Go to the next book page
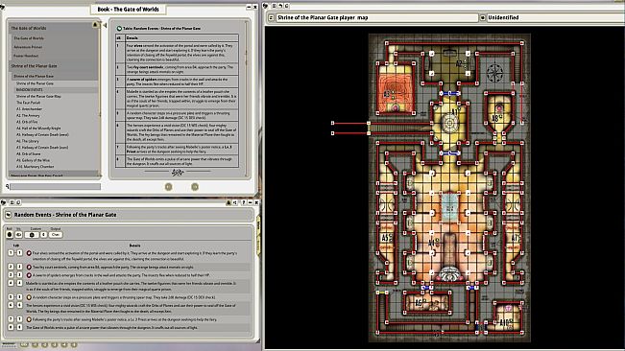 pyautogui.click(x=195, y=187)
